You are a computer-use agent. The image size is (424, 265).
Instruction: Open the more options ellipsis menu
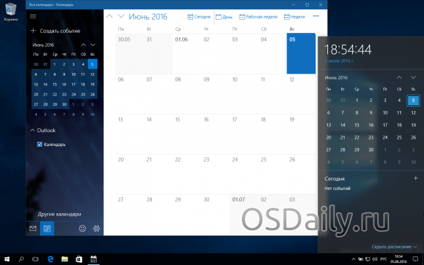click(x=316, y=16)
